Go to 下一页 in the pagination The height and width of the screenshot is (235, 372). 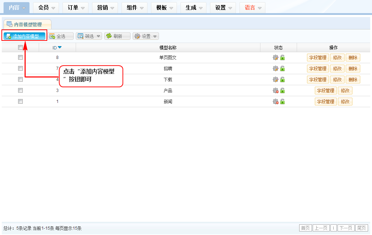pyautogui.click(x=346, y=228)
